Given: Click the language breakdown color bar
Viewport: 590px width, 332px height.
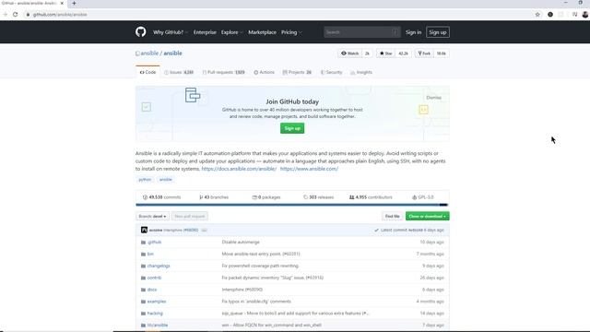Looking at the screenshot, I should point(292,205).
